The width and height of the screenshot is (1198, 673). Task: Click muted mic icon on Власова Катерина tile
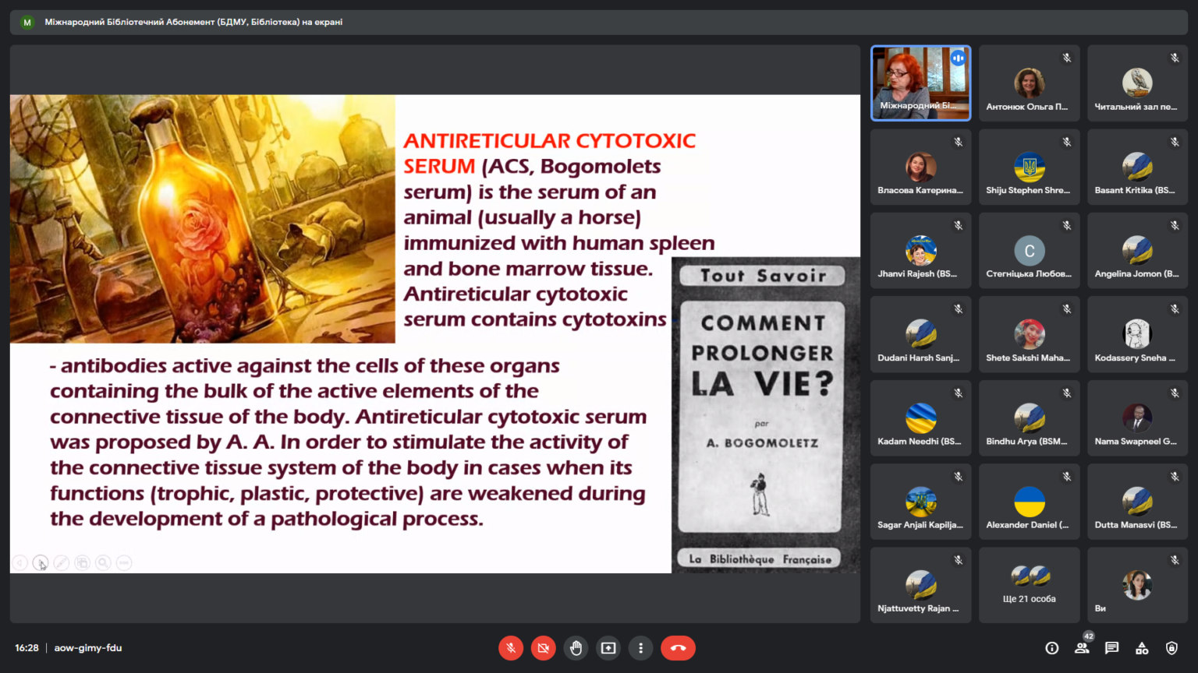(959, 142)
